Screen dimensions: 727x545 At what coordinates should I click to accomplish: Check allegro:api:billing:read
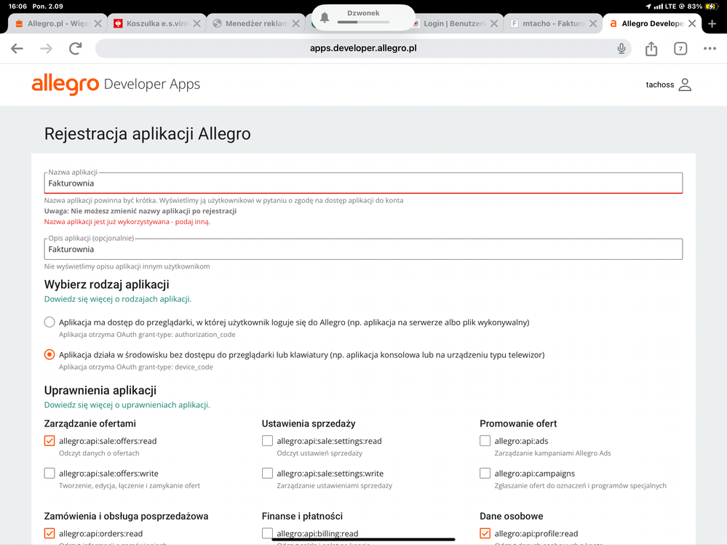coord(268,533)
